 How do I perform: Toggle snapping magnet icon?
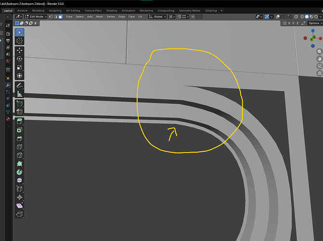tap(179, 17)
